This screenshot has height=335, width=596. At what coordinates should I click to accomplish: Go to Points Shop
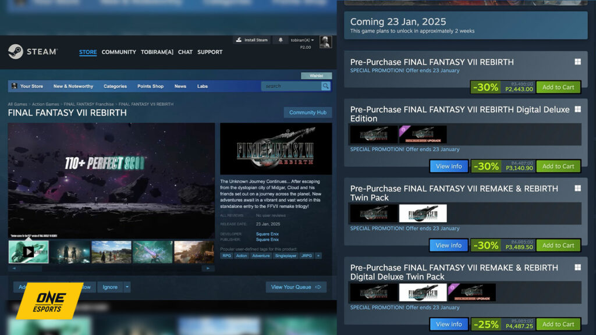pyautogui.click(x=151, y=86)
